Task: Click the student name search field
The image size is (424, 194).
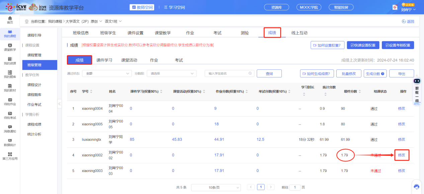Action: [227, 74]
